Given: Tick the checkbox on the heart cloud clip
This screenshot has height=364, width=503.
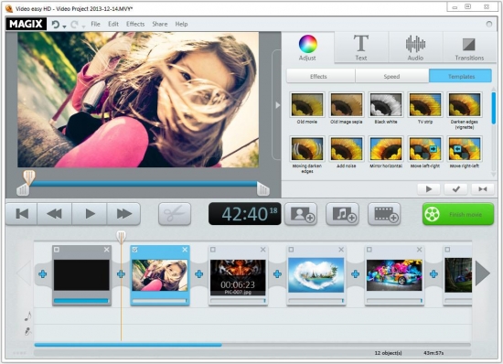Looking at the screenshot, I should 291,250.
